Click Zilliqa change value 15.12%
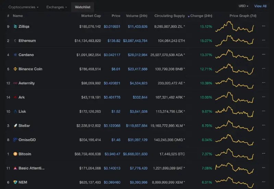Screen dimensions: 274x189 206,27
